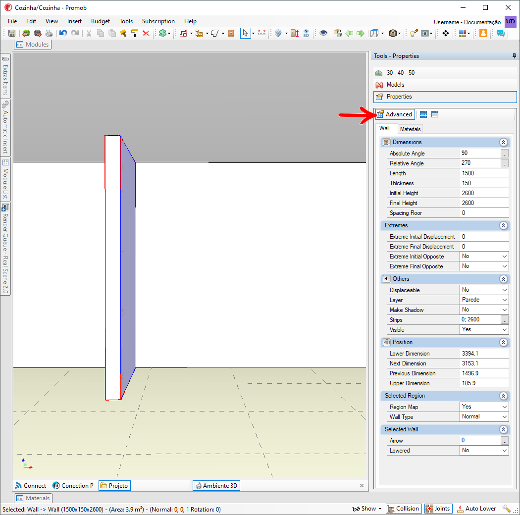Screen dimensions: 520x515
Task: Toggle the Auto Lower option
Action: 477,509
